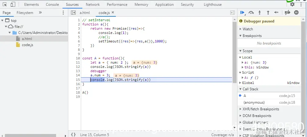The width and height of the screenshot is (307, 137).
Task: Deactivate breakpoints toggle icon
Action: click(x=287, y=13)
